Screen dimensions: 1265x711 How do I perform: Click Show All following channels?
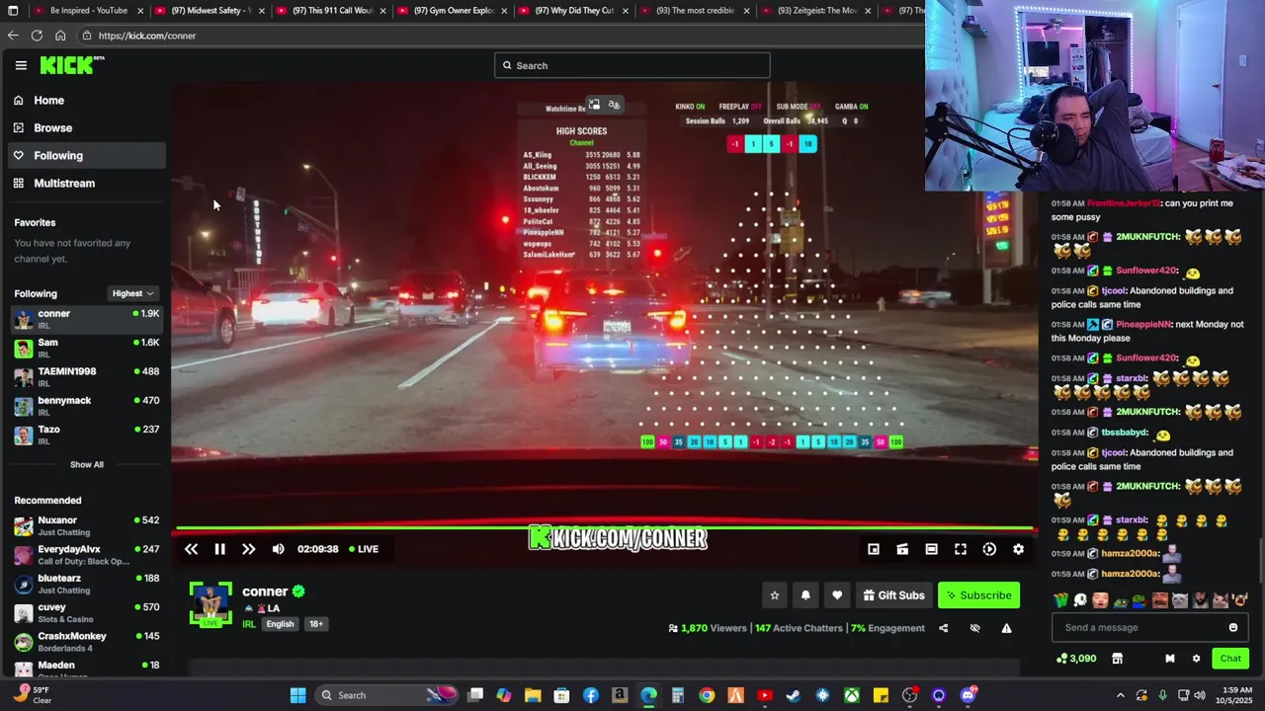point(87,464)
